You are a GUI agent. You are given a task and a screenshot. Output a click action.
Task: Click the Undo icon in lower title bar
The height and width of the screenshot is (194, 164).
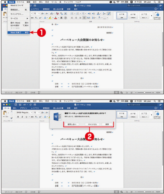coord(25,104)
